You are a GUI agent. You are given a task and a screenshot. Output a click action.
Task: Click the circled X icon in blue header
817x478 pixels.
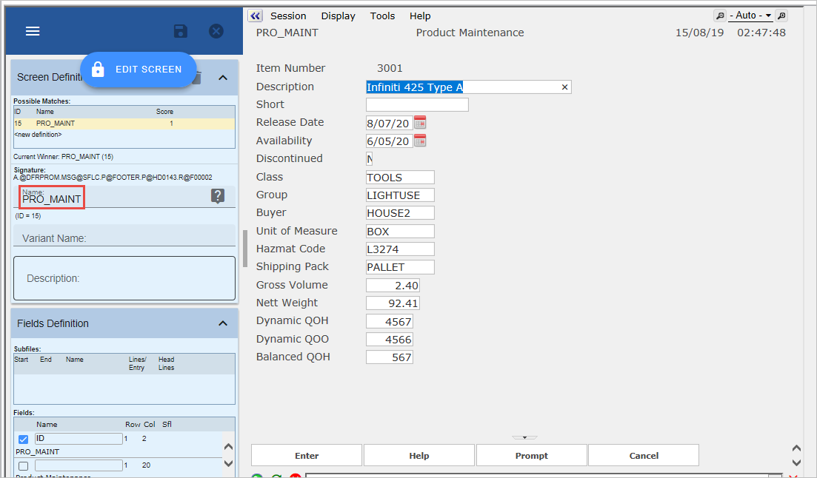point(216,31)
